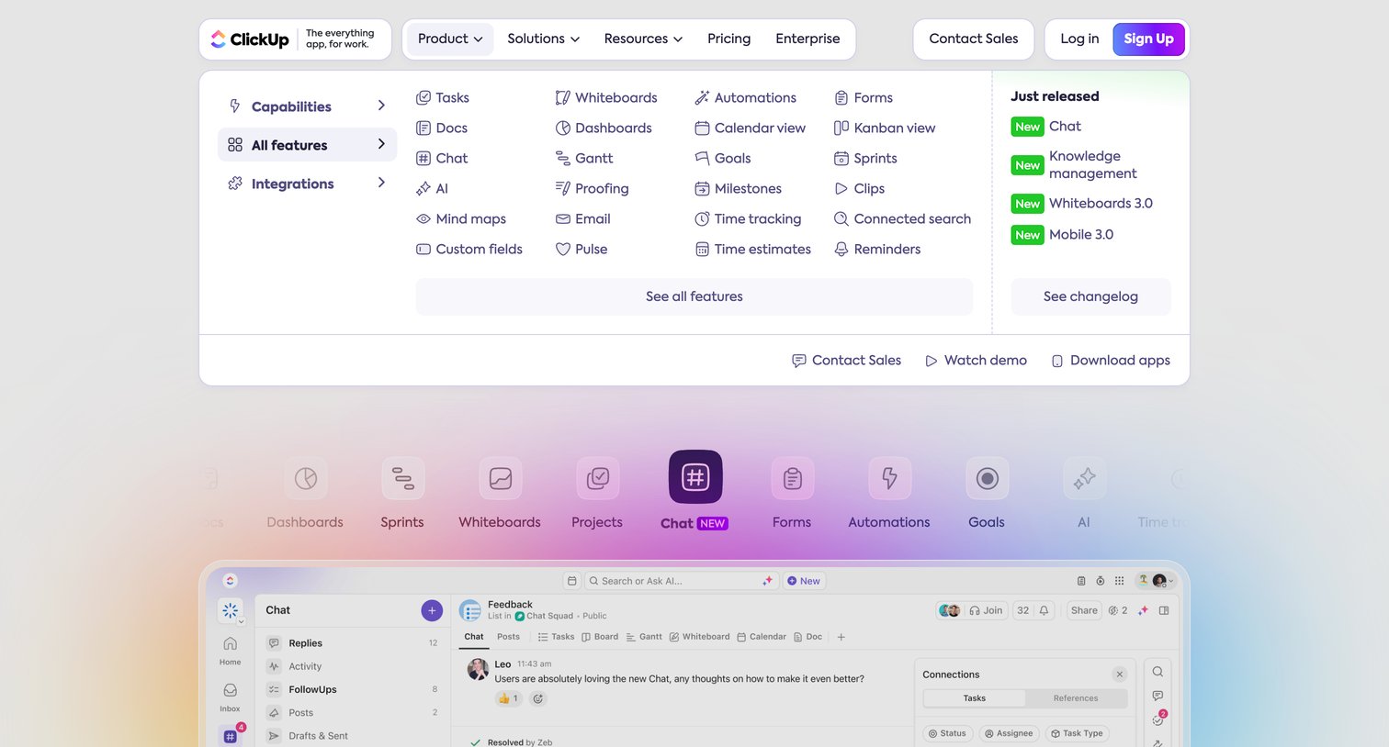Viewport: 1389px width, 747px height.
Task: Click the purple plus button in Chat panel
Action: (432, 610)
